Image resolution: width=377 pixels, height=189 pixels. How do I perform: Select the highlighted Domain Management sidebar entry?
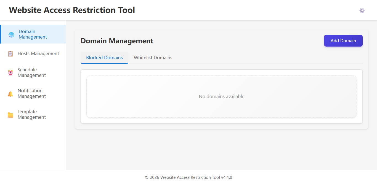33,34
